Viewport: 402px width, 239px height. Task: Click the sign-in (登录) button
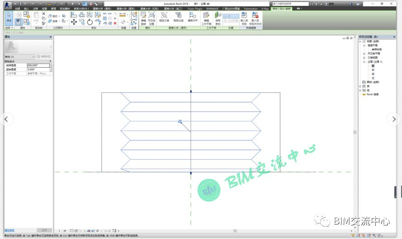click(x=329, y=4)
